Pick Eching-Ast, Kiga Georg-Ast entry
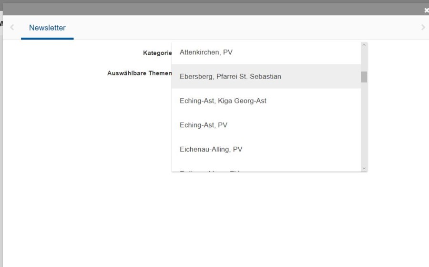This screenshot has height=267, width=429. click(223, 101)
